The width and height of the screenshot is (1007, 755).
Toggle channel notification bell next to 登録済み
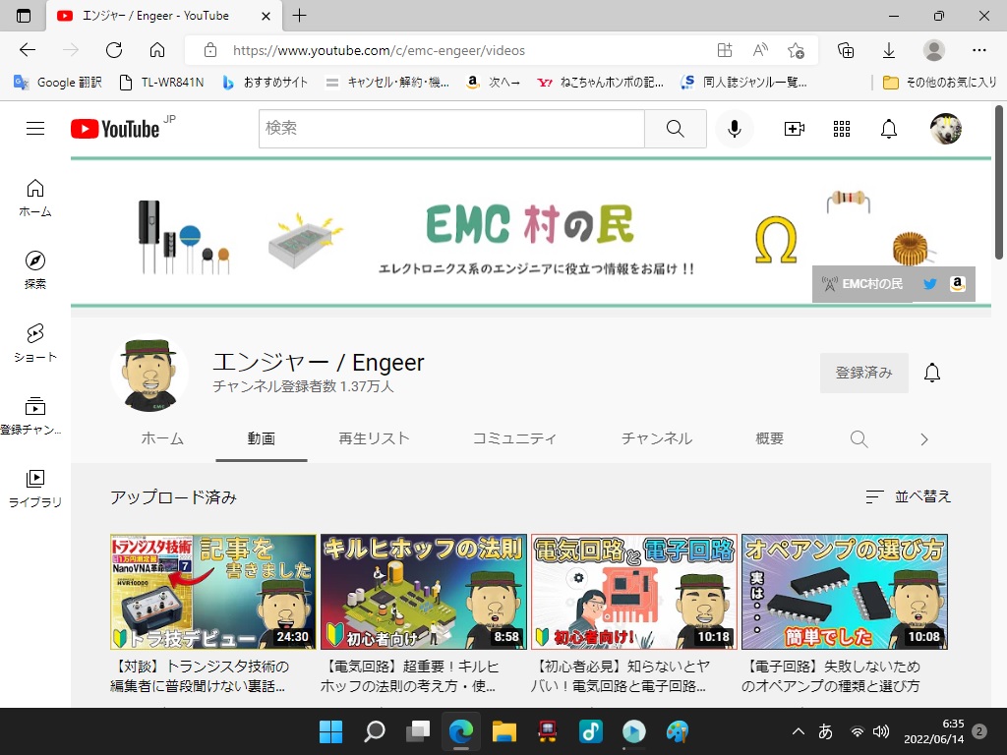click(932, 373)
